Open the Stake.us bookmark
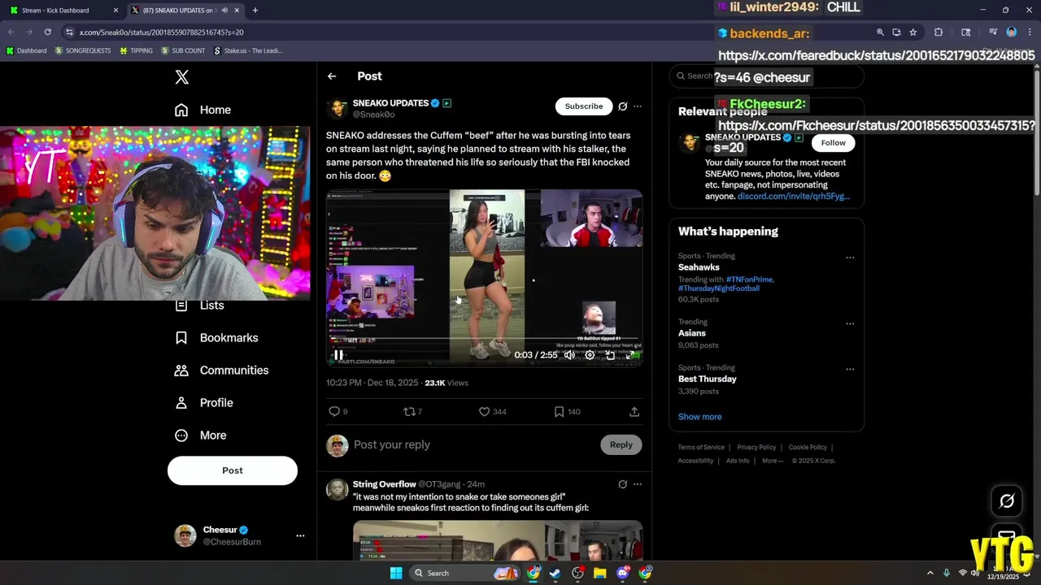This screenshot has height=585, width=1041. (248, 50)
